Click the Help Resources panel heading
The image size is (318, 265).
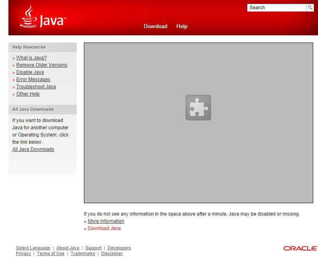43,47
